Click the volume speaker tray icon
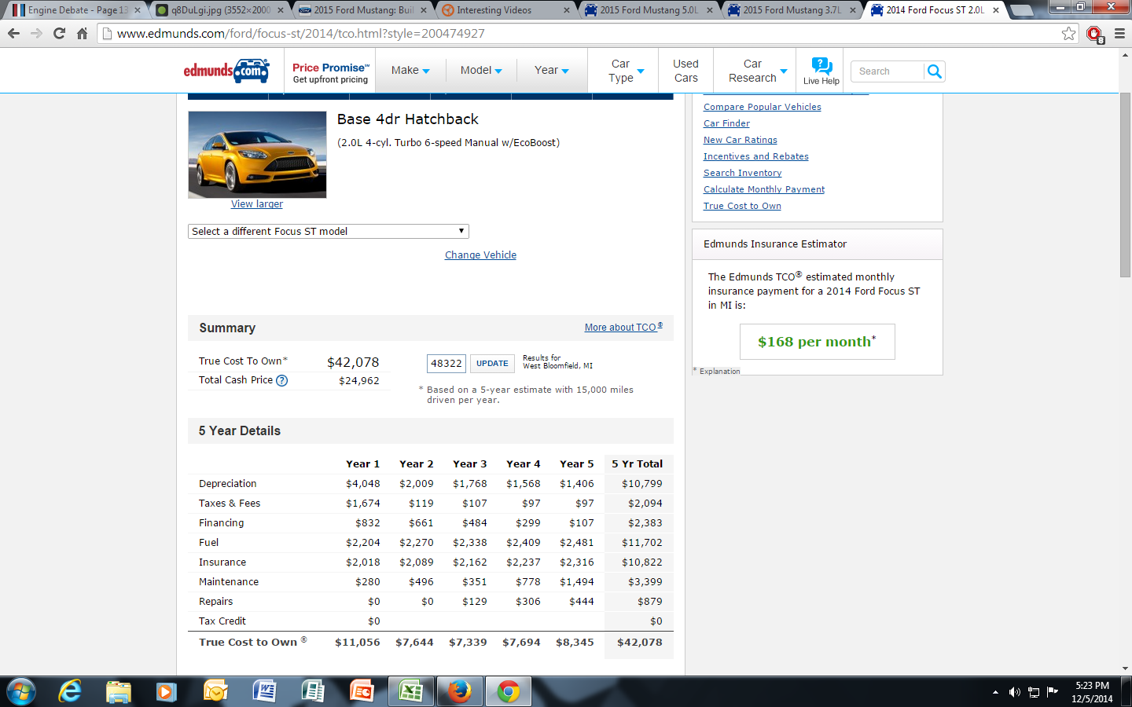This screenshot has width=1132, height=707. pyautogui.click(x=1014, y=692)
